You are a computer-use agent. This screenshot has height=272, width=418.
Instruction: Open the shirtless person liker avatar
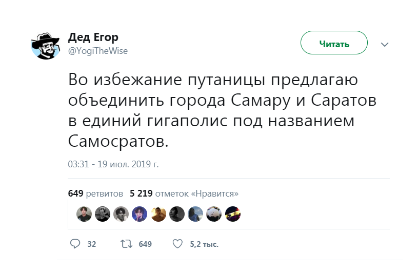(x=158, y=213)
